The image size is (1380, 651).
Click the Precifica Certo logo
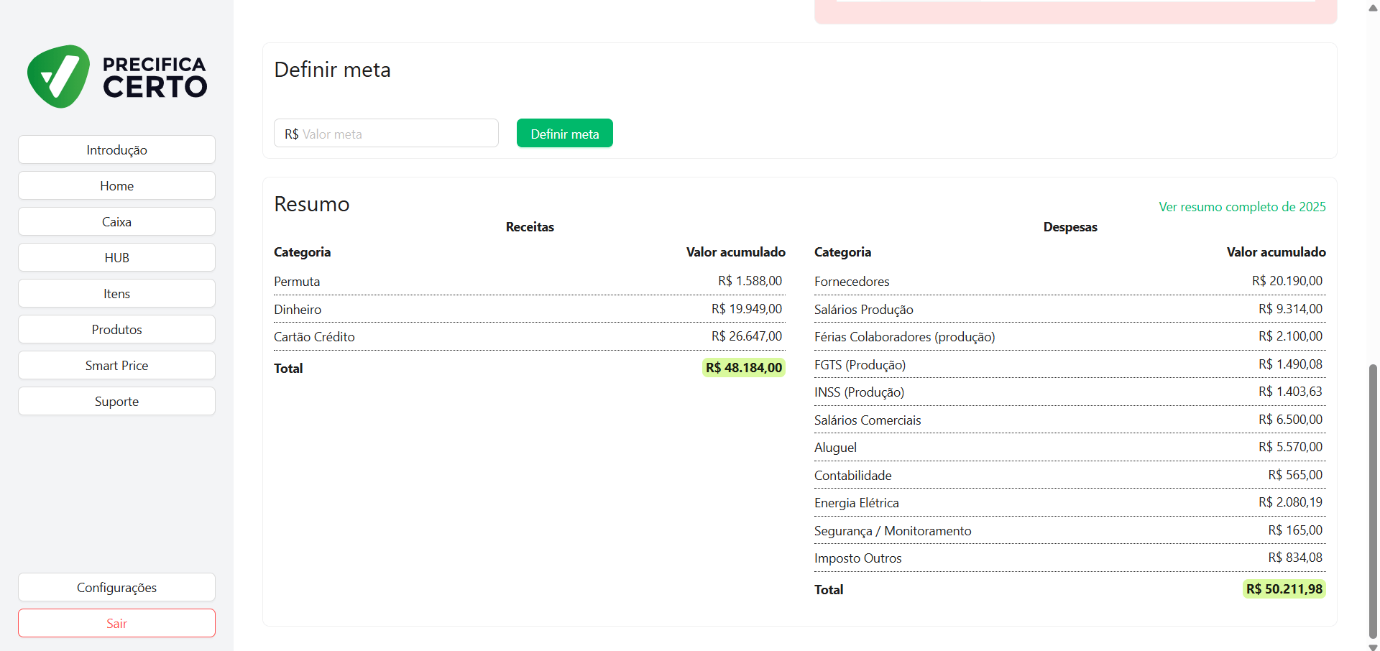[116, 77]
